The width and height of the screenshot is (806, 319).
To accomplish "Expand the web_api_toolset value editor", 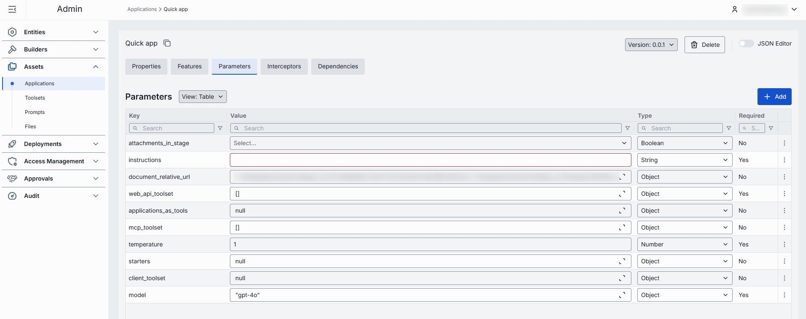I will 622,194.
